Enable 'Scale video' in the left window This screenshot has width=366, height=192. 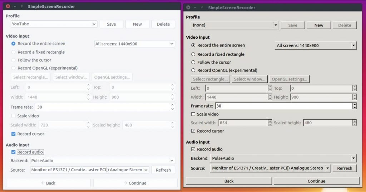click(x=13, y=116)
